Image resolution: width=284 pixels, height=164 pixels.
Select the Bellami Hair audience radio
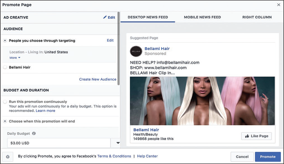[5, 67]
